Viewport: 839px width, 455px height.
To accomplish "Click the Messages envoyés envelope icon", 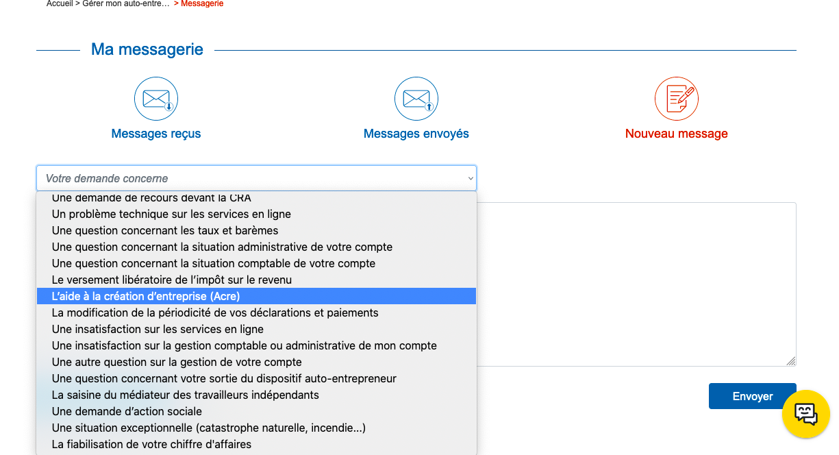I will [x=416, y=98].
